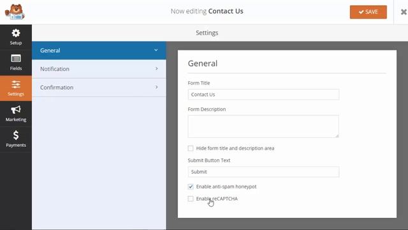Open the Payments dollar icon
The image size is (408, 230).
click(x=16, y=135)
